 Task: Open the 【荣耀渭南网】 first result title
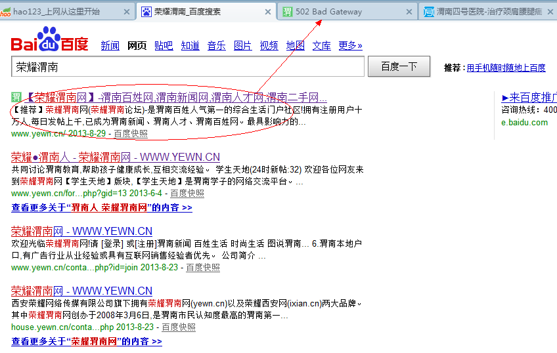click(175, 97)
